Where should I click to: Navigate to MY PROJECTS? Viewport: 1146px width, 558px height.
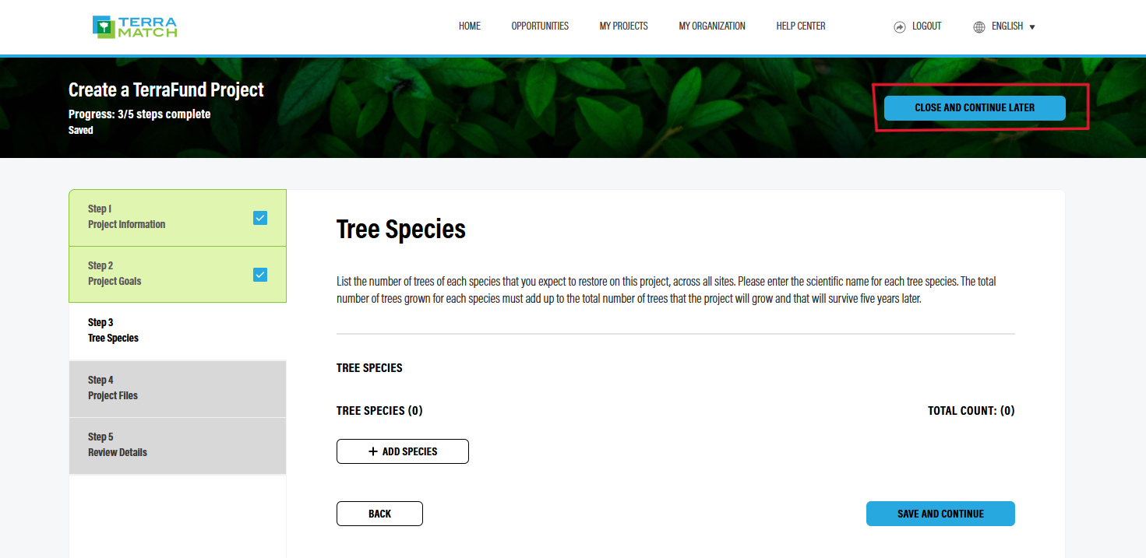pos(623,26)
